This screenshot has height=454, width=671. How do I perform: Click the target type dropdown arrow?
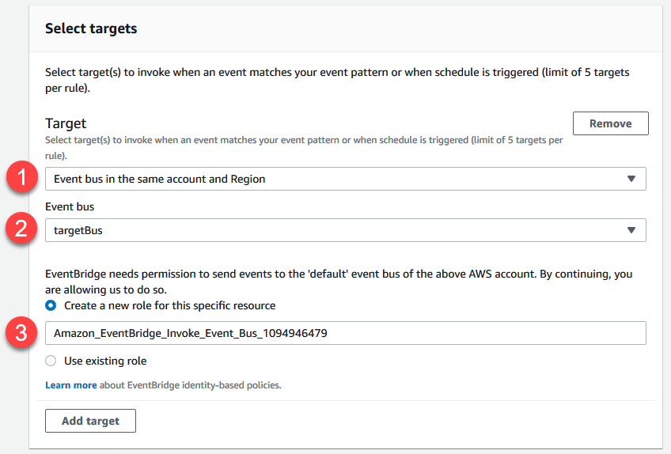click(x=631, y=179)
